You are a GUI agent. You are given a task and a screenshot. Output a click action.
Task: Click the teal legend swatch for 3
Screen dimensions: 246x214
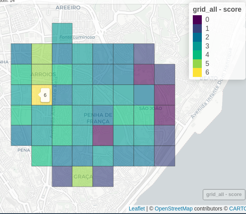coord(197,46)
